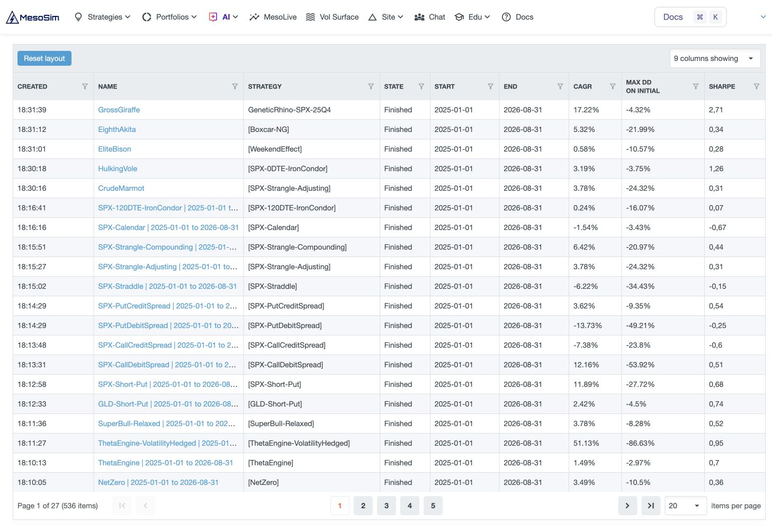Image resolution: width=772 pixels, height=530 pixels.
Task: Go to page 2
Action: (x=363, y=506)
